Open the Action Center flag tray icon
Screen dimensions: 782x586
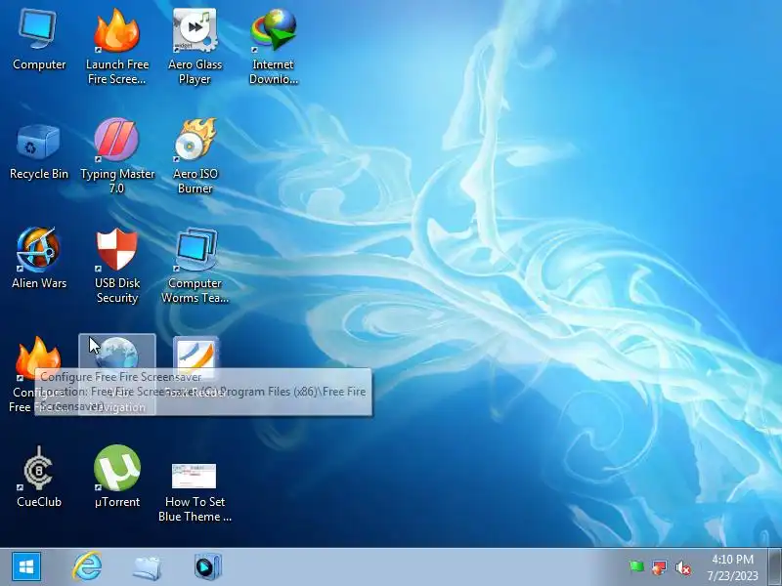tap(659, 567)
